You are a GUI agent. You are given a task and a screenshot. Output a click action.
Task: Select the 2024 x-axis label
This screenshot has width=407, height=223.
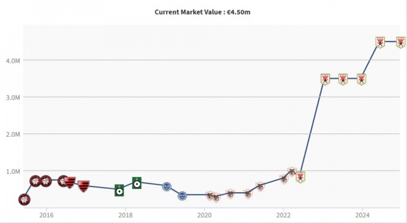click(x=363, y=215)
